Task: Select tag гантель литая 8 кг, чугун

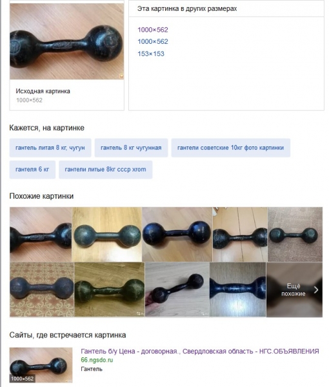Action: pyautogui.click(x=50, y=148)
